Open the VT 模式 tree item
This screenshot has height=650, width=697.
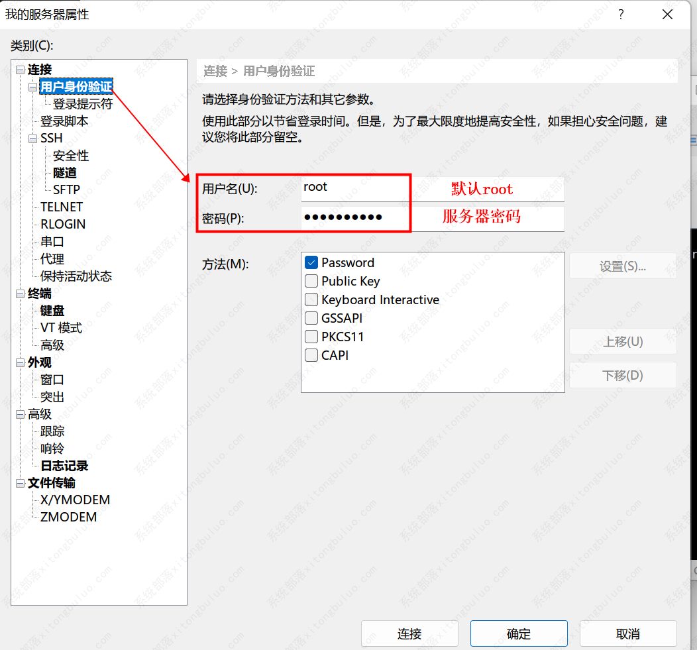coord(62,328)
